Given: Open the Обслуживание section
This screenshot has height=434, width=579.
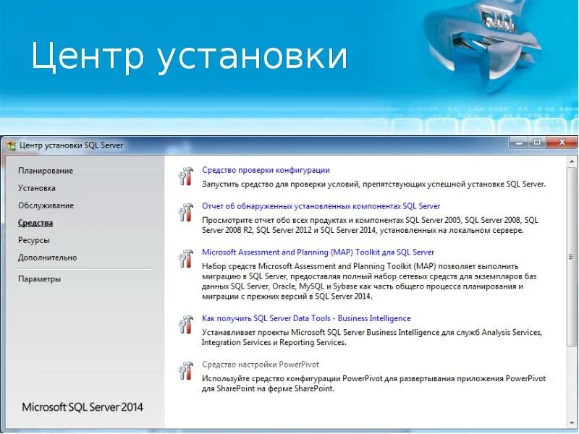Looking at the screenshot, I should [x=46, y=205].
